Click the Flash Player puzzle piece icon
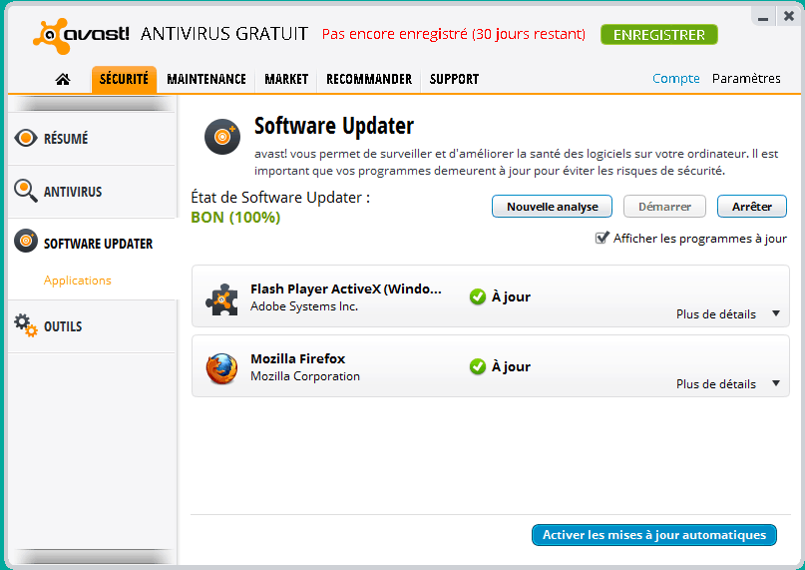 (221, 299)
